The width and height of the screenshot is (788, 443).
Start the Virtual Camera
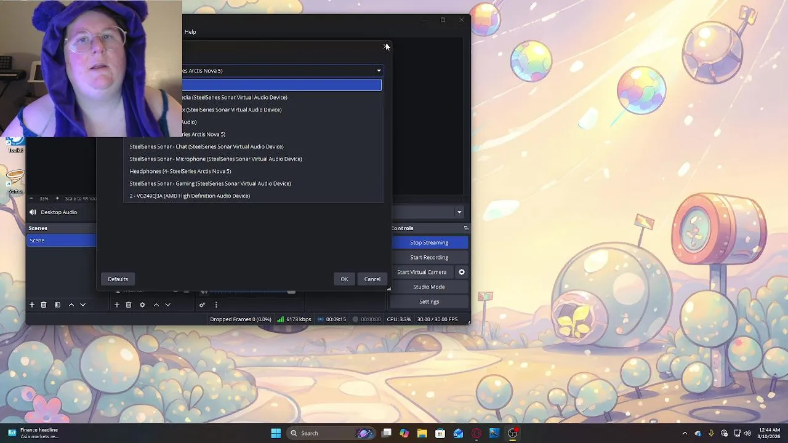pos(422,272)
